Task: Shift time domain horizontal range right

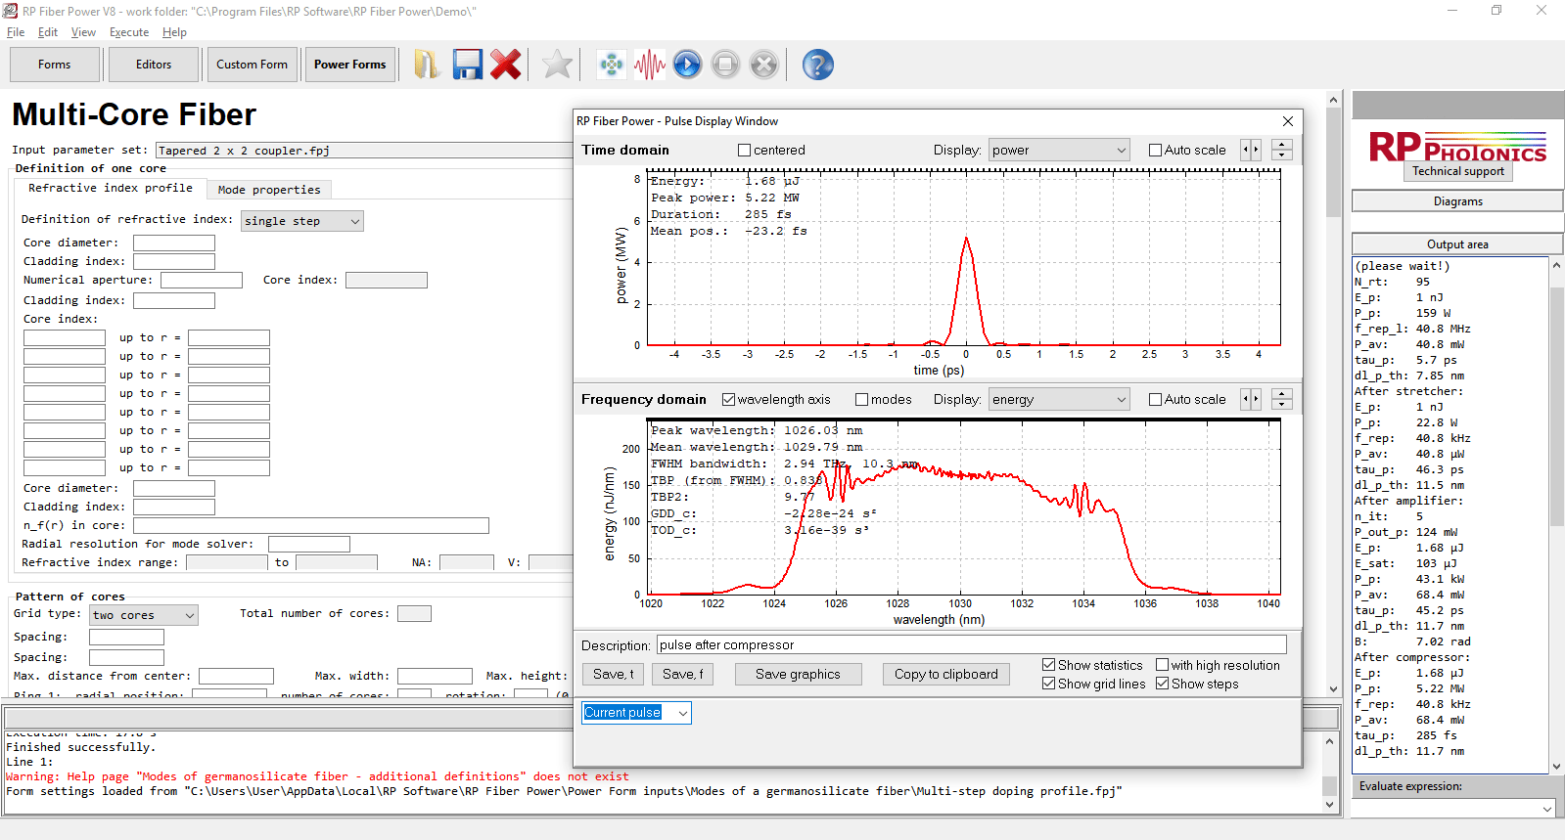Action: click(1256, 150)
